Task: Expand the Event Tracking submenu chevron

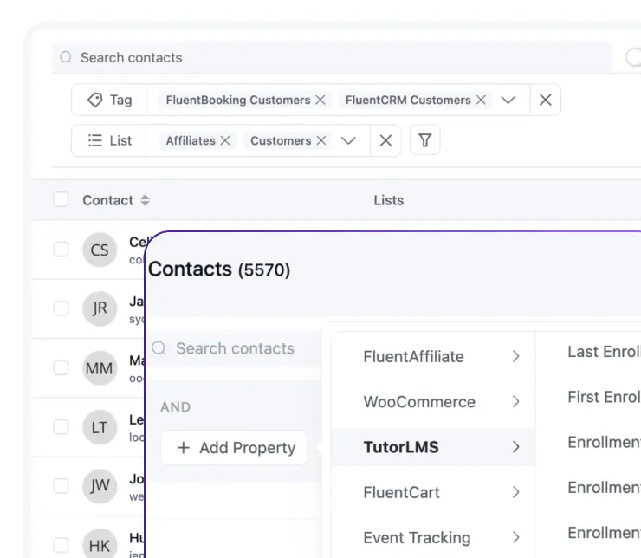Action: [516, 538]
